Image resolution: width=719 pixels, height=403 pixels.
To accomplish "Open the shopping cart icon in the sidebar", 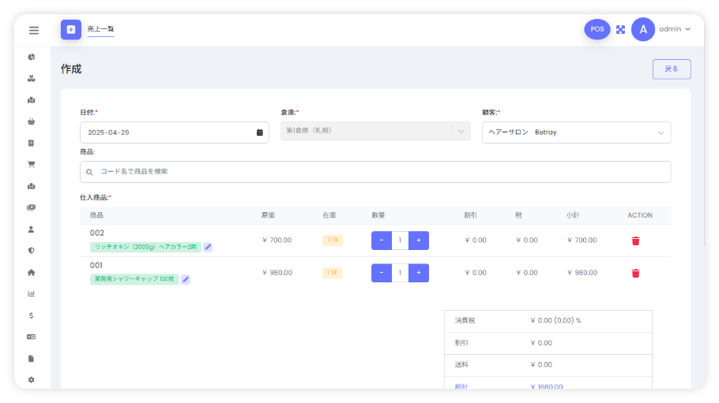I will point(32,165).
